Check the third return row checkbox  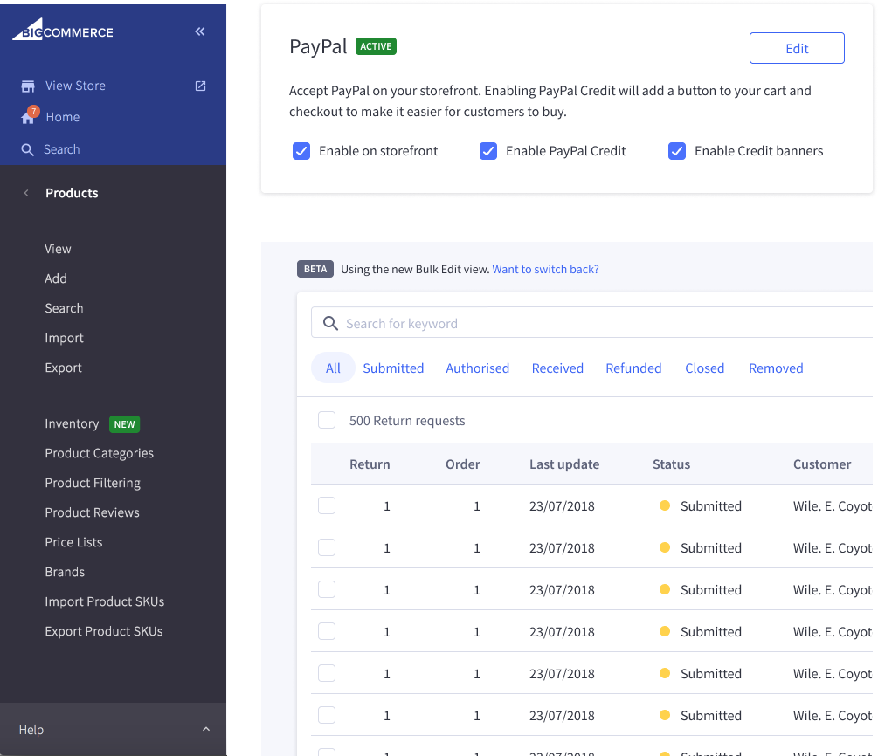(x=327, y=589)
